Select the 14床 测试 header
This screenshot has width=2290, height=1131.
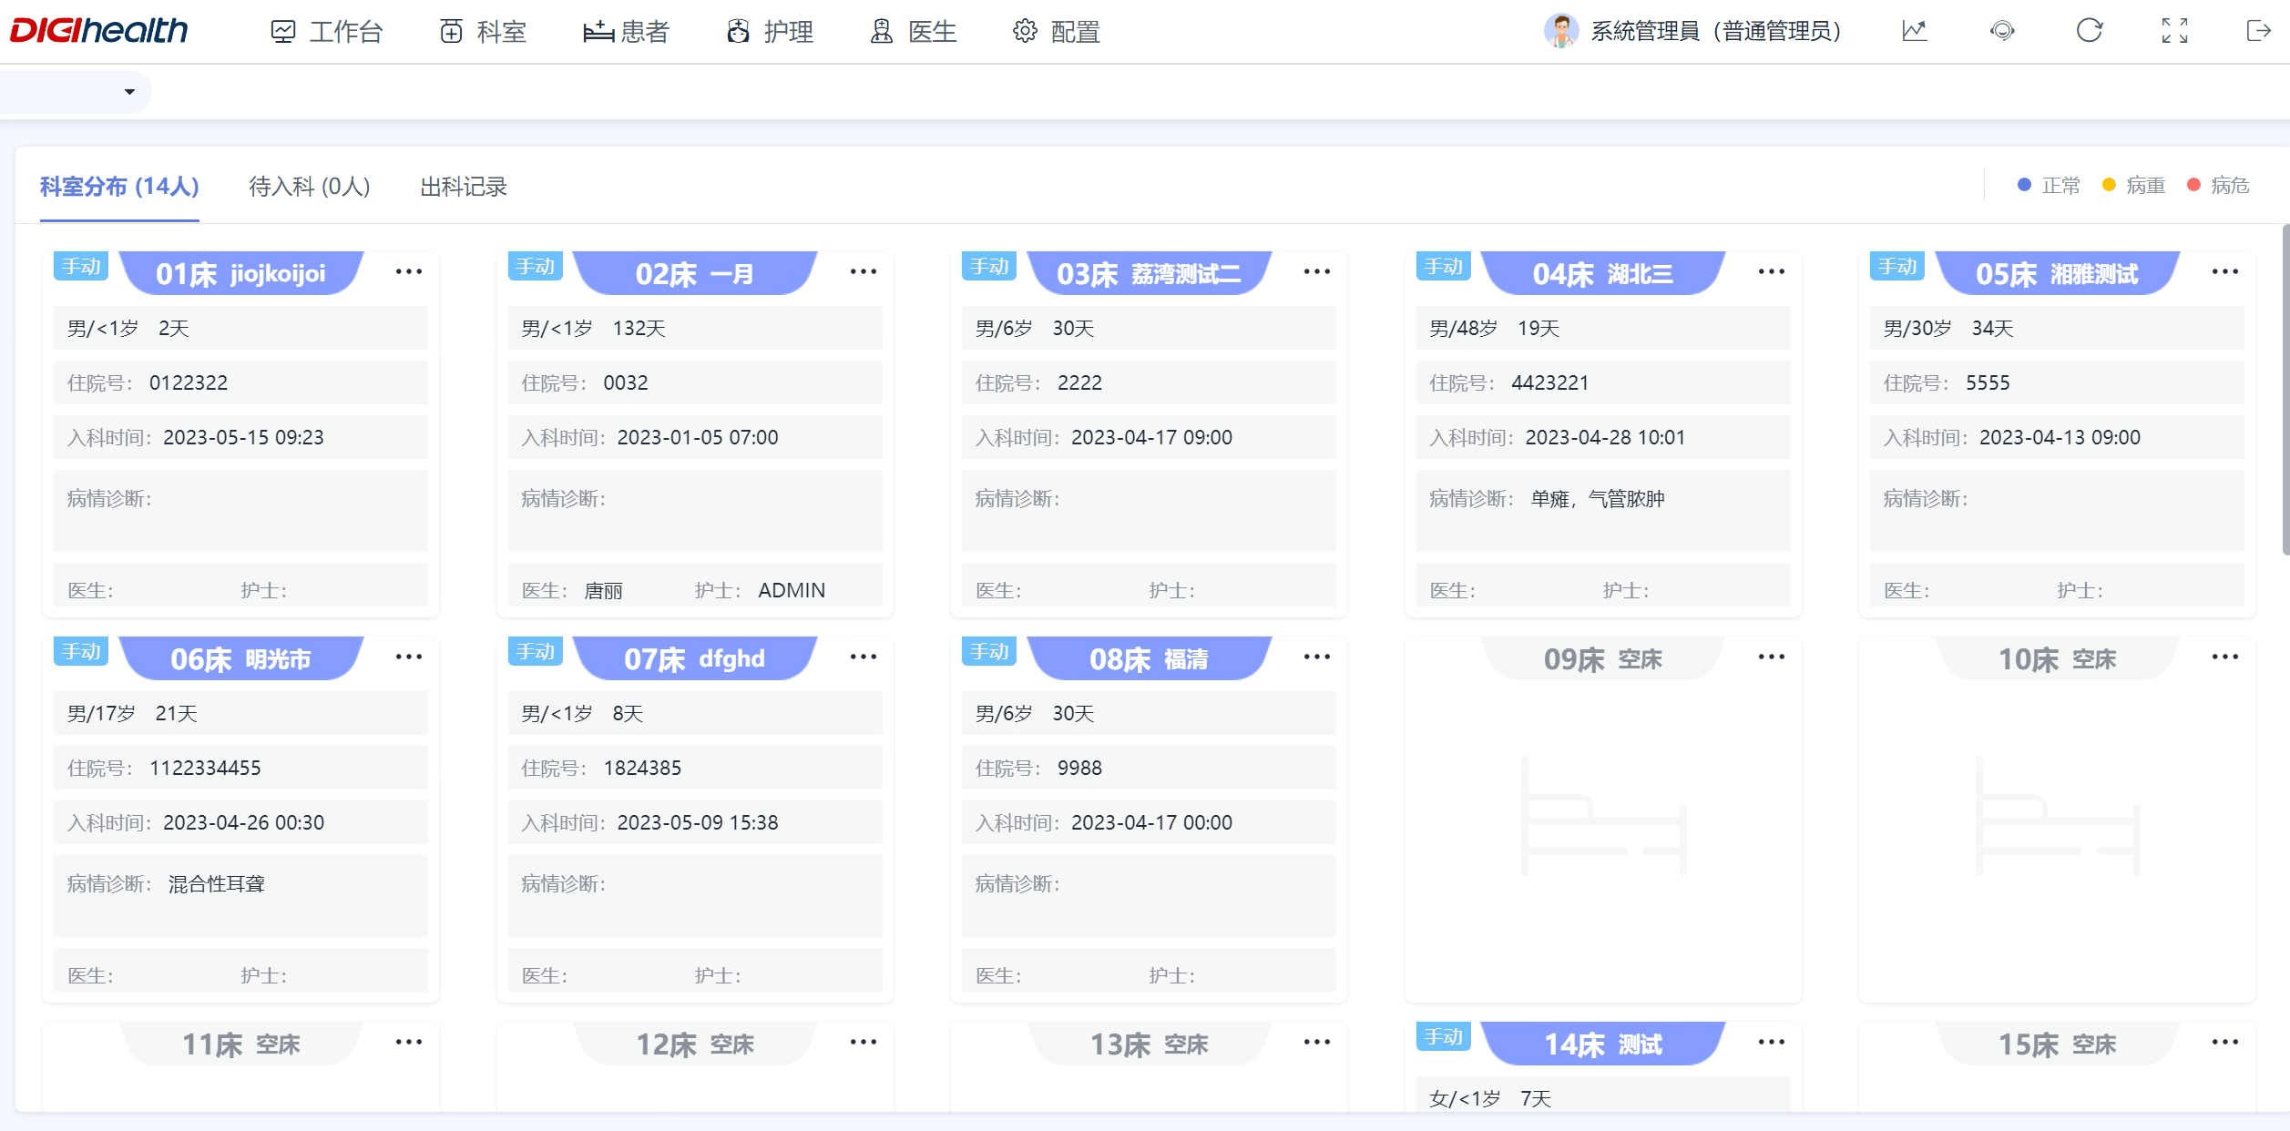1603,1044
